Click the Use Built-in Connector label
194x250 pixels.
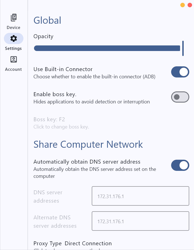click(x=63, y=69)
